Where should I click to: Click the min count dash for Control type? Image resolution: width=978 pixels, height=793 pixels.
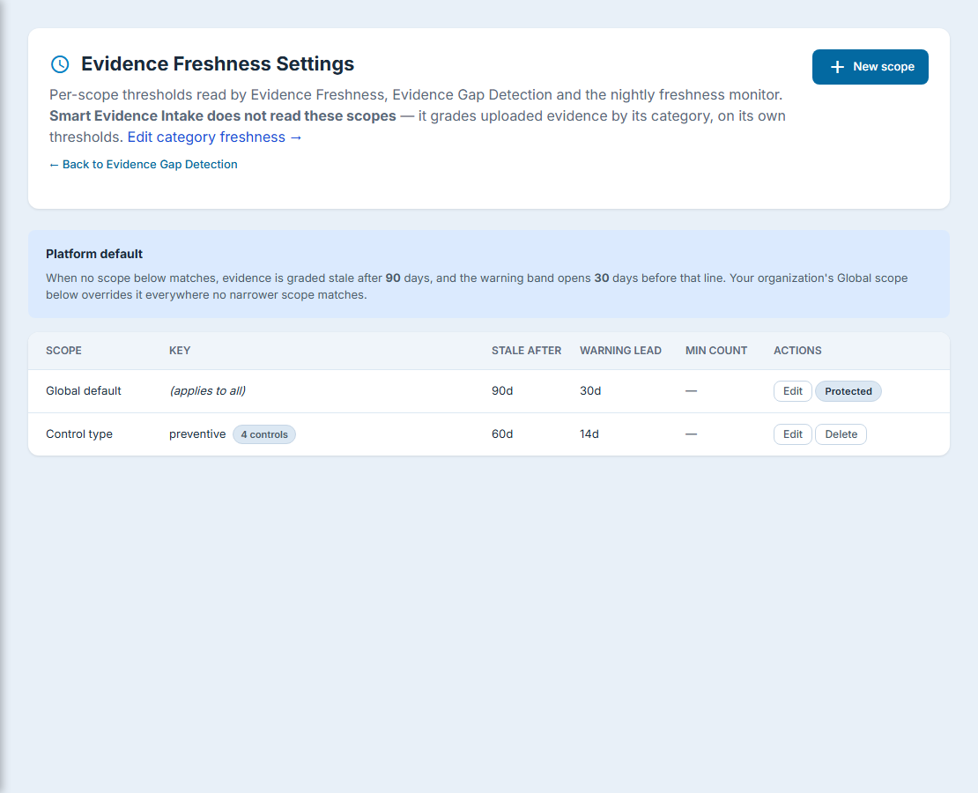coord(691,434)
